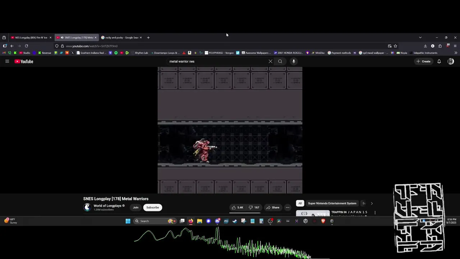Open Task View on the taskbar
This screenshot has height=259, width=460.
[x=182, y=221]
